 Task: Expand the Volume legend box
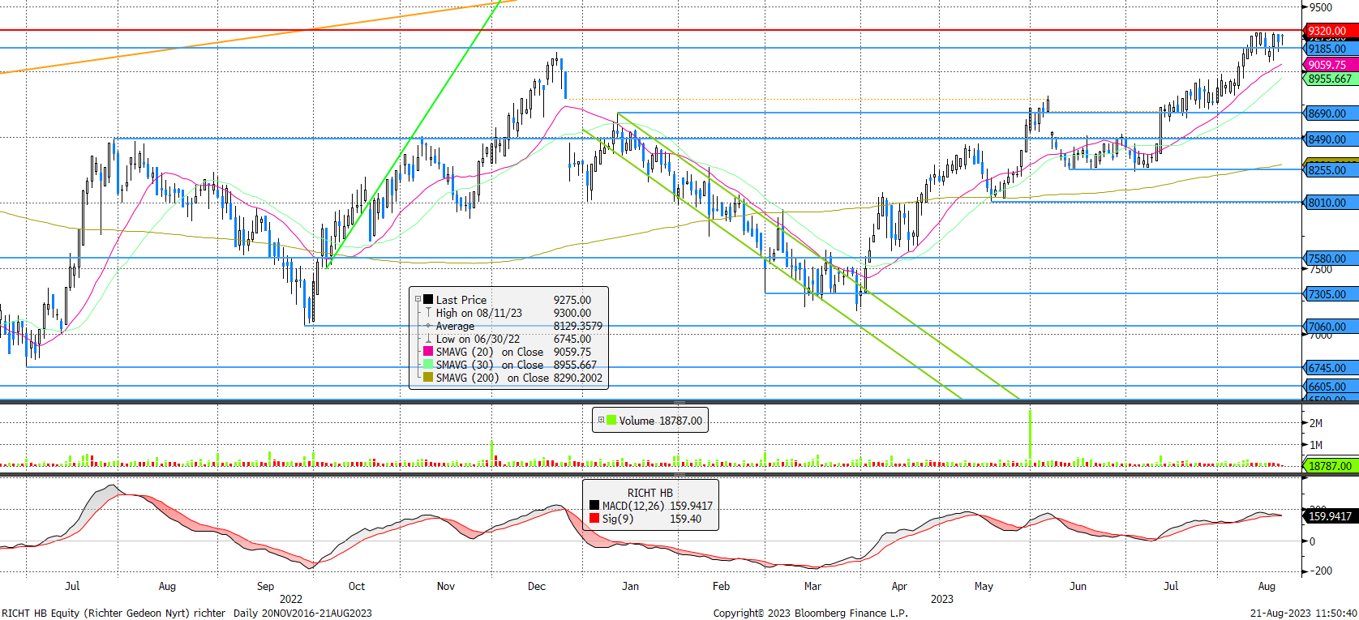[601, 420]
